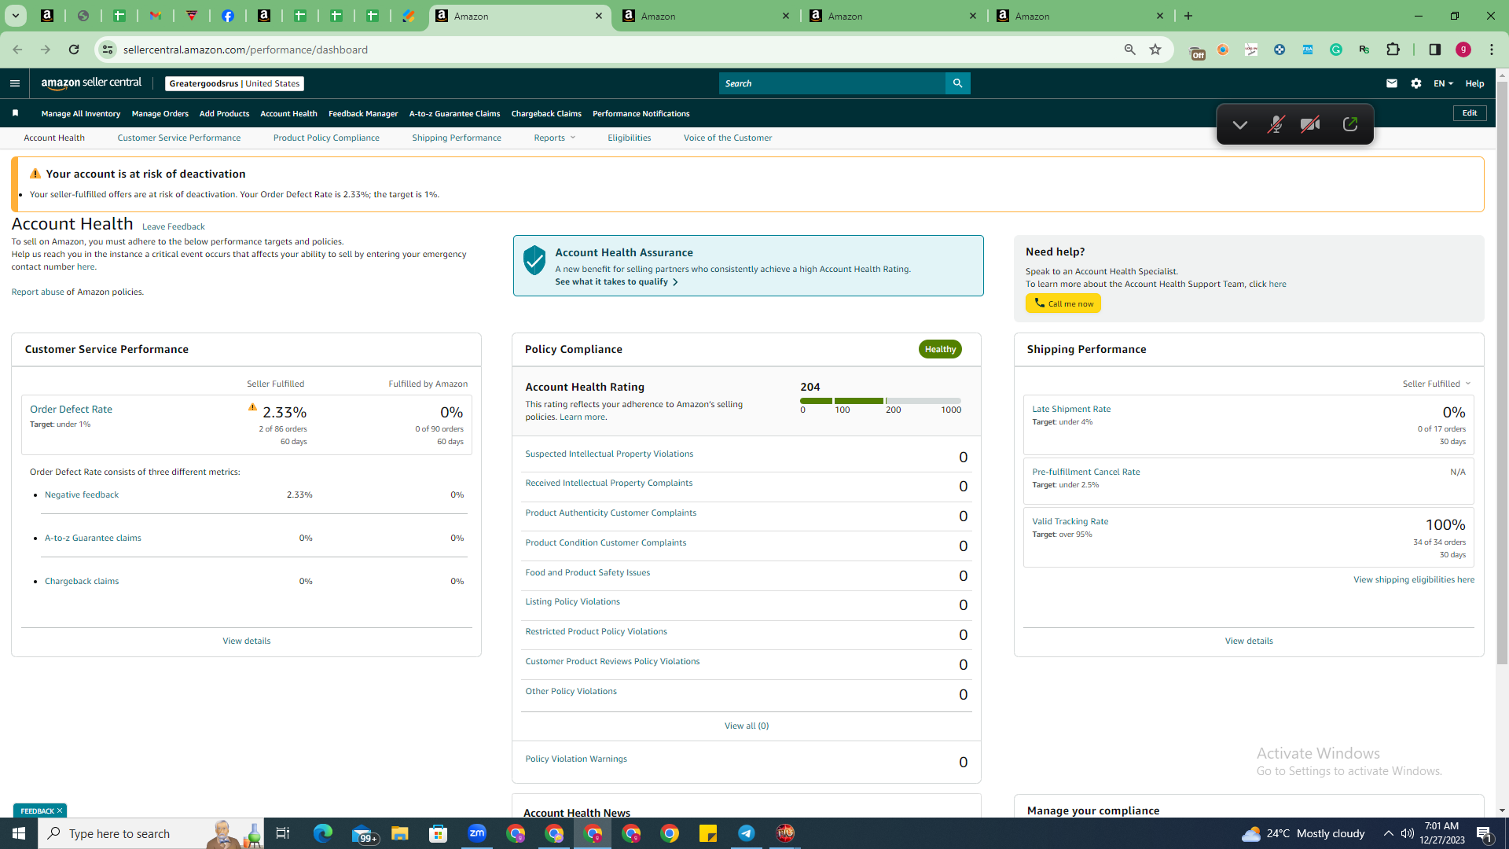Open the browser extensions puzzle icon

coord(1393,50)
